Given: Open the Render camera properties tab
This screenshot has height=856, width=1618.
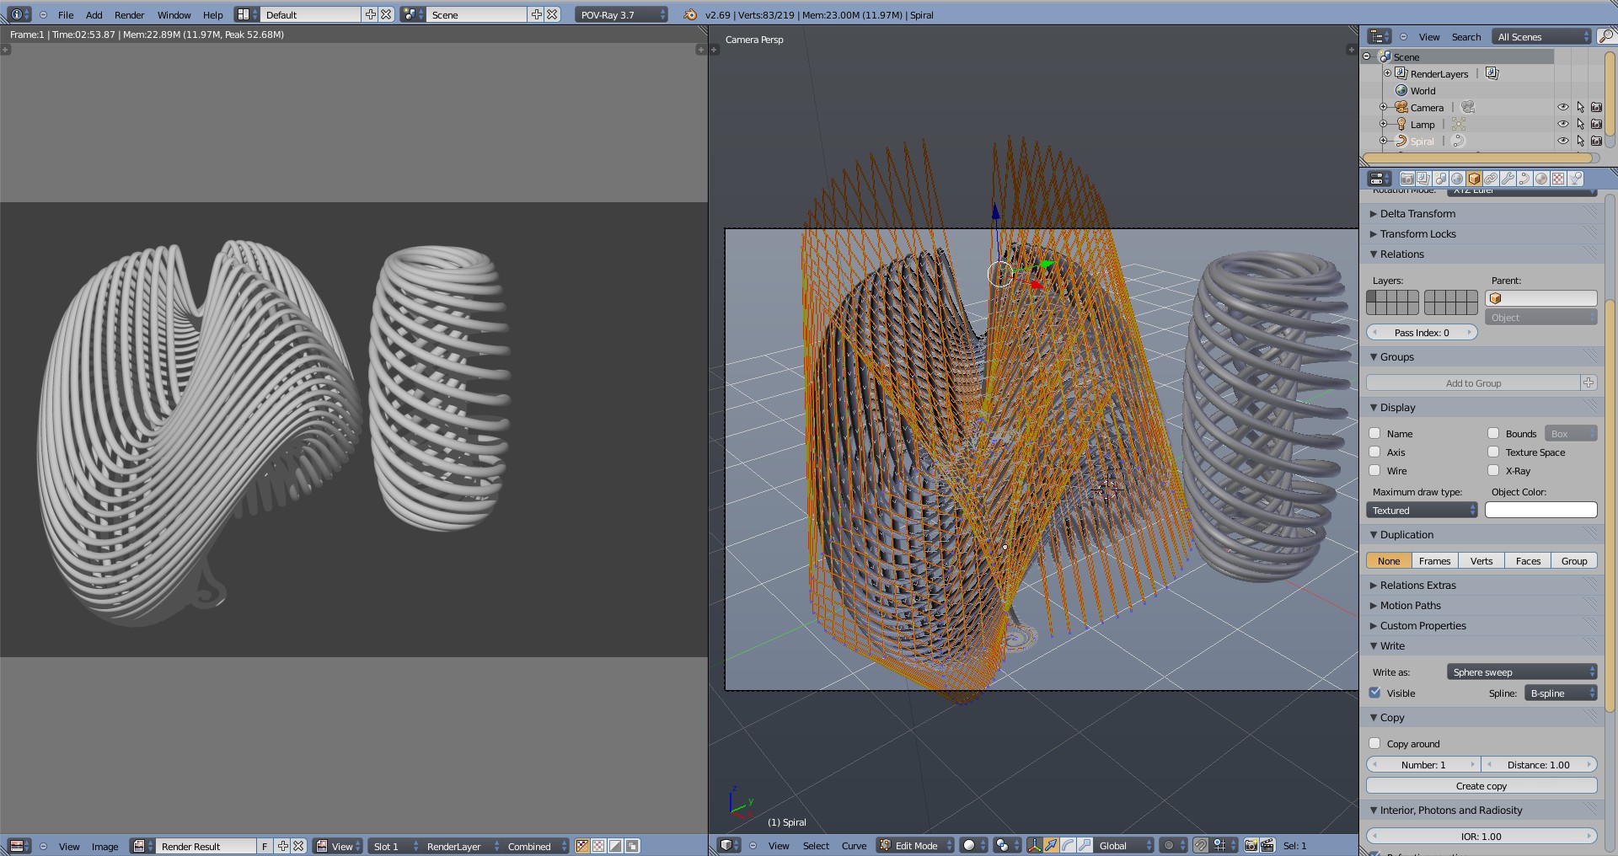Looking at the screenshot, I should coord(1406,179).
